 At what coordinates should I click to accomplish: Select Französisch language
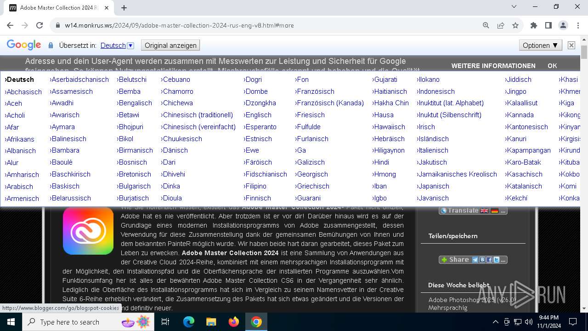pyautogui.click(x=315, y=91)
